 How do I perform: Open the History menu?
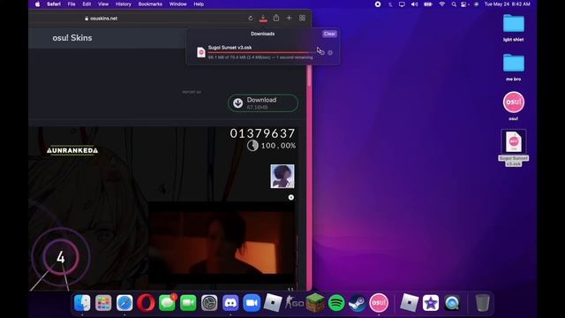(x=124, y=4)
